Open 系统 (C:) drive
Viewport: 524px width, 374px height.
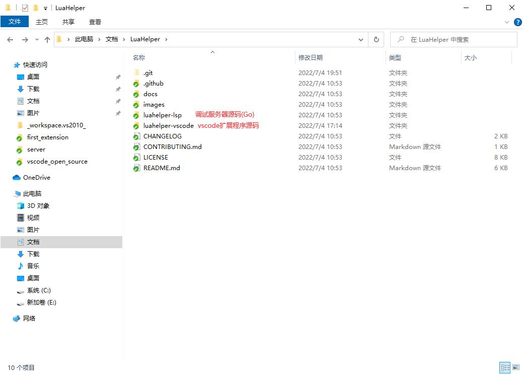pos(39,290)
